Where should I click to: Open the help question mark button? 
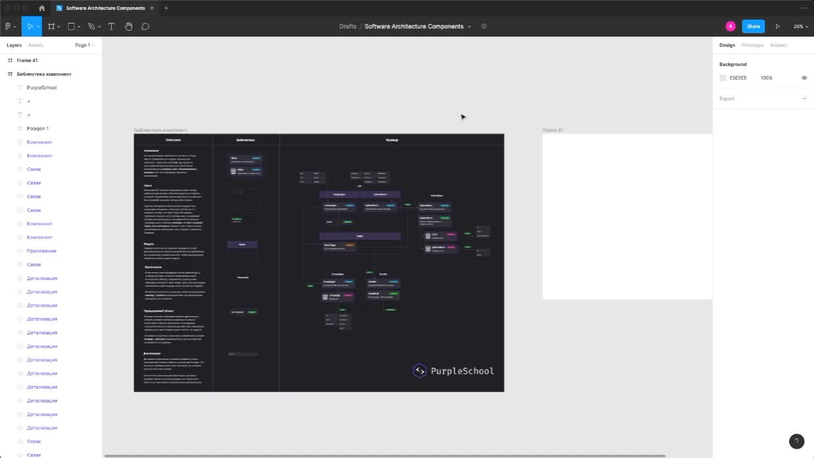(x=796, y=441)
